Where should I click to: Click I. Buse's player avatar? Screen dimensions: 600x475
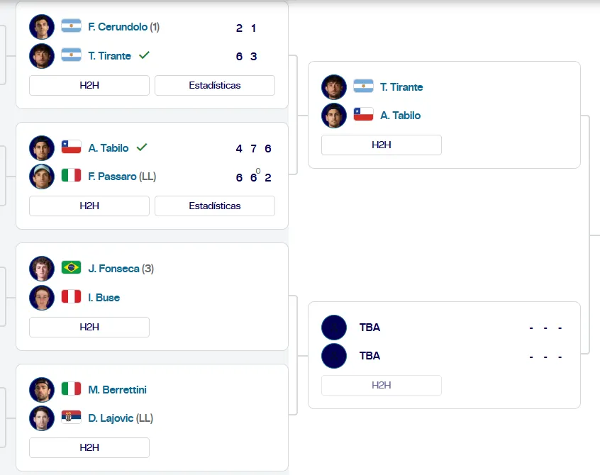tap(42, 298)
